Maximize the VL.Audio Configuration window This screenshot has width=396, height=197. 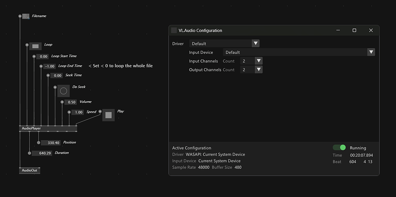pyautogui.click(x=354, y=30)
